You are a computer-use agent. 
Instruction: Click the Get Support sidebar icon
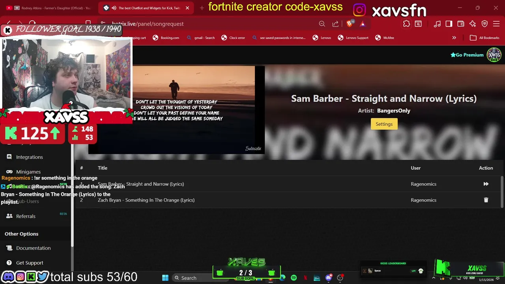tap(9, 263)
